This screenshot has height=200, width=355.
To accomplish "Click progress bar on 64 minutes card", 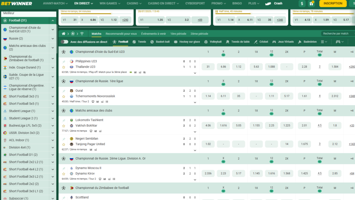I will 96,14.
